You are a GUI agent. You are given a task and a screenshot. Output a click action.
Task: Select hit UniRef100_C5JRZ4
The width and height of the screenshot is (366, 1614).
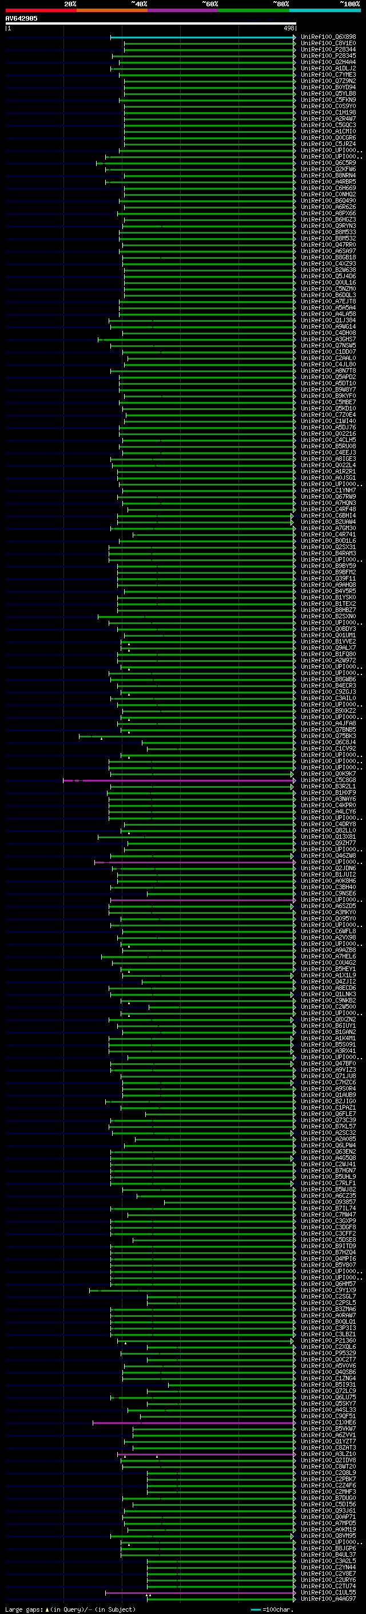(328, 144)
